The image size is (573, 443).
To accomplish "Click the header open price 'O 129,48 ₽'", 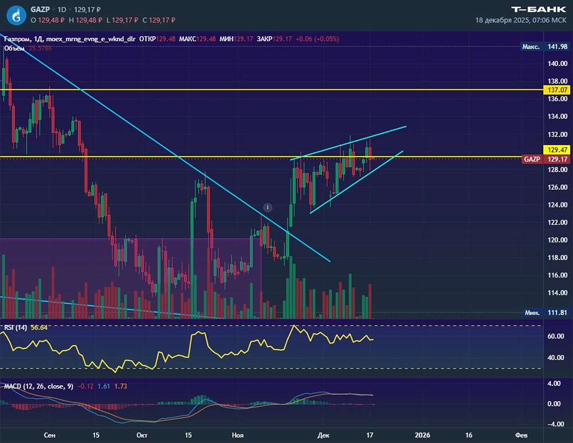I will [48, 20].
